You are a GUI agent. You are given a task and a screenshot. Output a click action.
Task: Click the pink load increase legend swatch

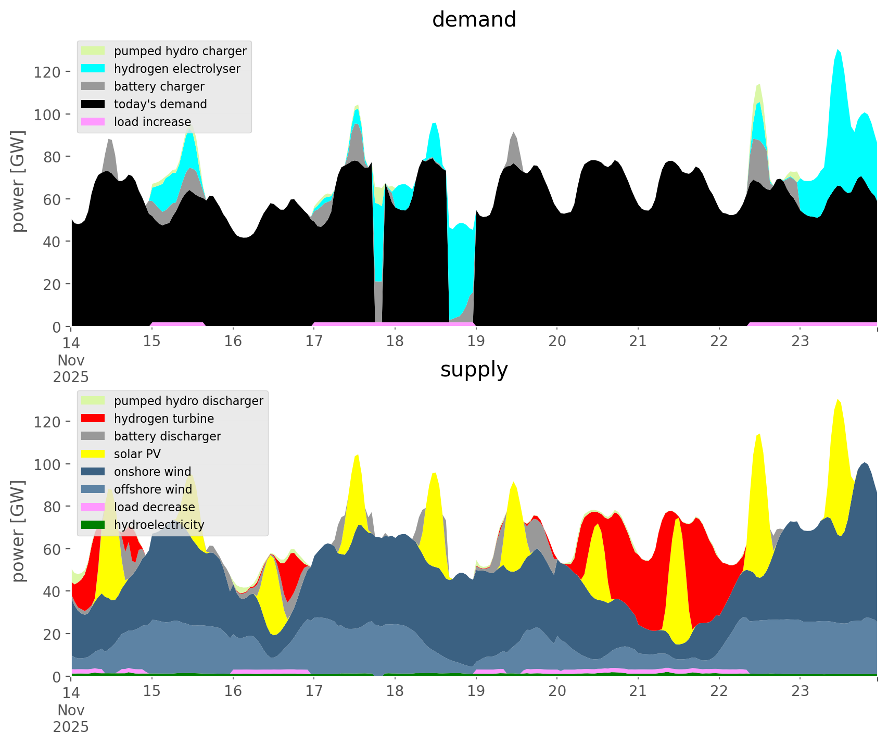[94, 122]
